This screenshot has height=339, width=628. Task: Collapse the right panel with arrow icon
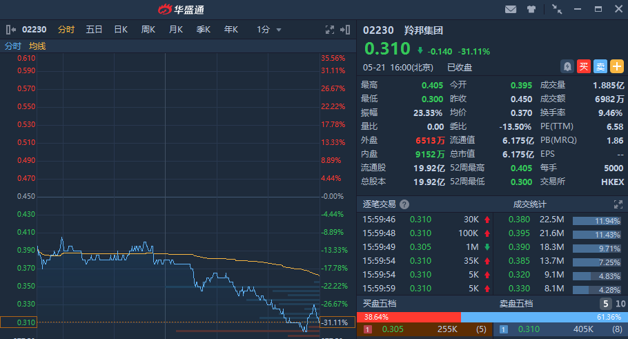(346, 30)
